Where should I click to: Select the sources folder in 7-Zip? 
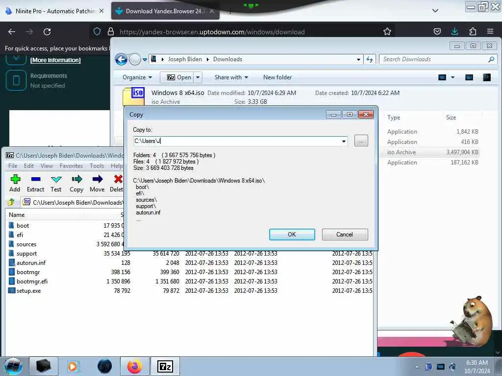click(x=26, y=244)
